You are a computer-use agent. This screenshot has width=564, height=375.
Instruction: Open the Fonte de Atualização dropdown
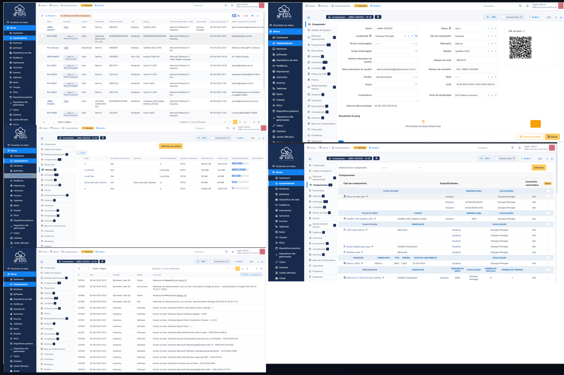[471, 95]
